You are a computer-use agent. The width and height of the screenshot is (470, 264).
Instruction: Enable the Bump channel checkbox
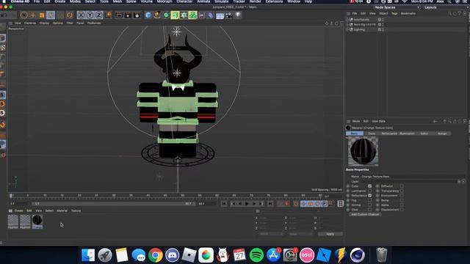coord(402,200)
